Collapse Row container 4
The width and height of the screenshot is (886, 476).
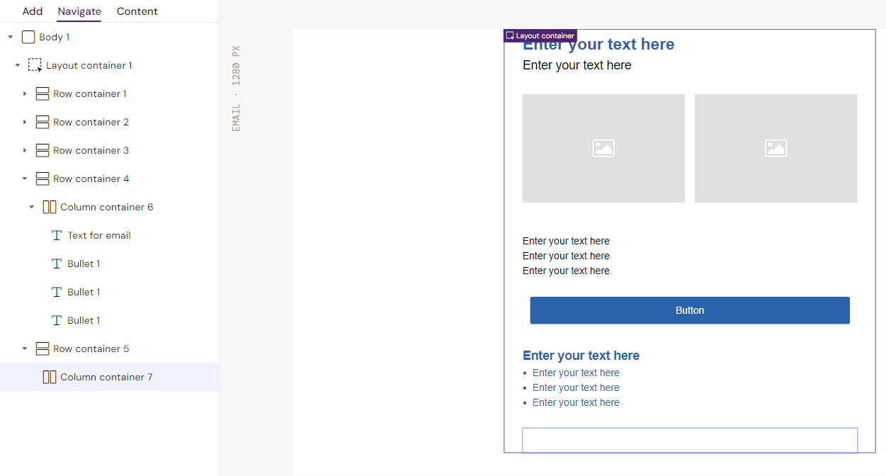pyautogui.click(x=25, y=178)
